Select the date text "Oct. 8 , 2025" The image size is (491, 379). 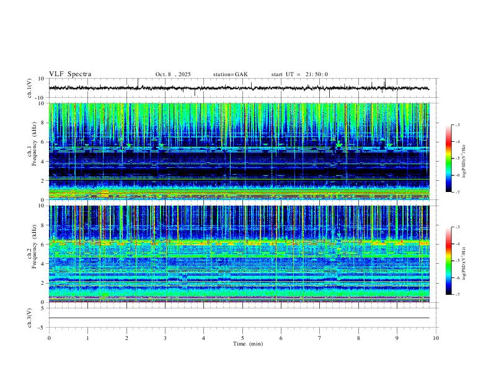click(173, 74)
